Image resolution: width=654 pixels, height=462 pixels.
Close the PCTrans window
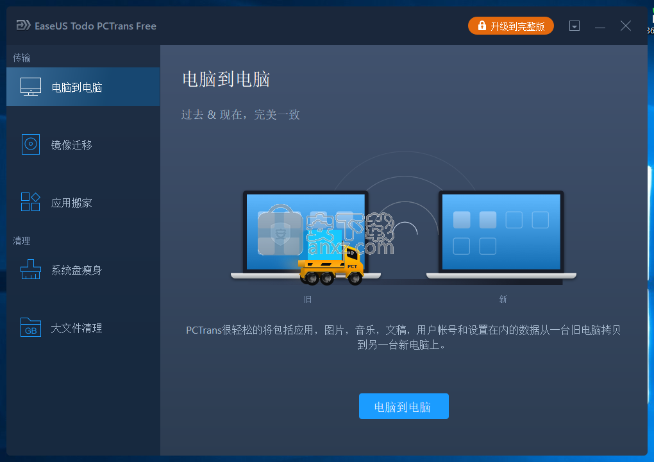(626, 26)
